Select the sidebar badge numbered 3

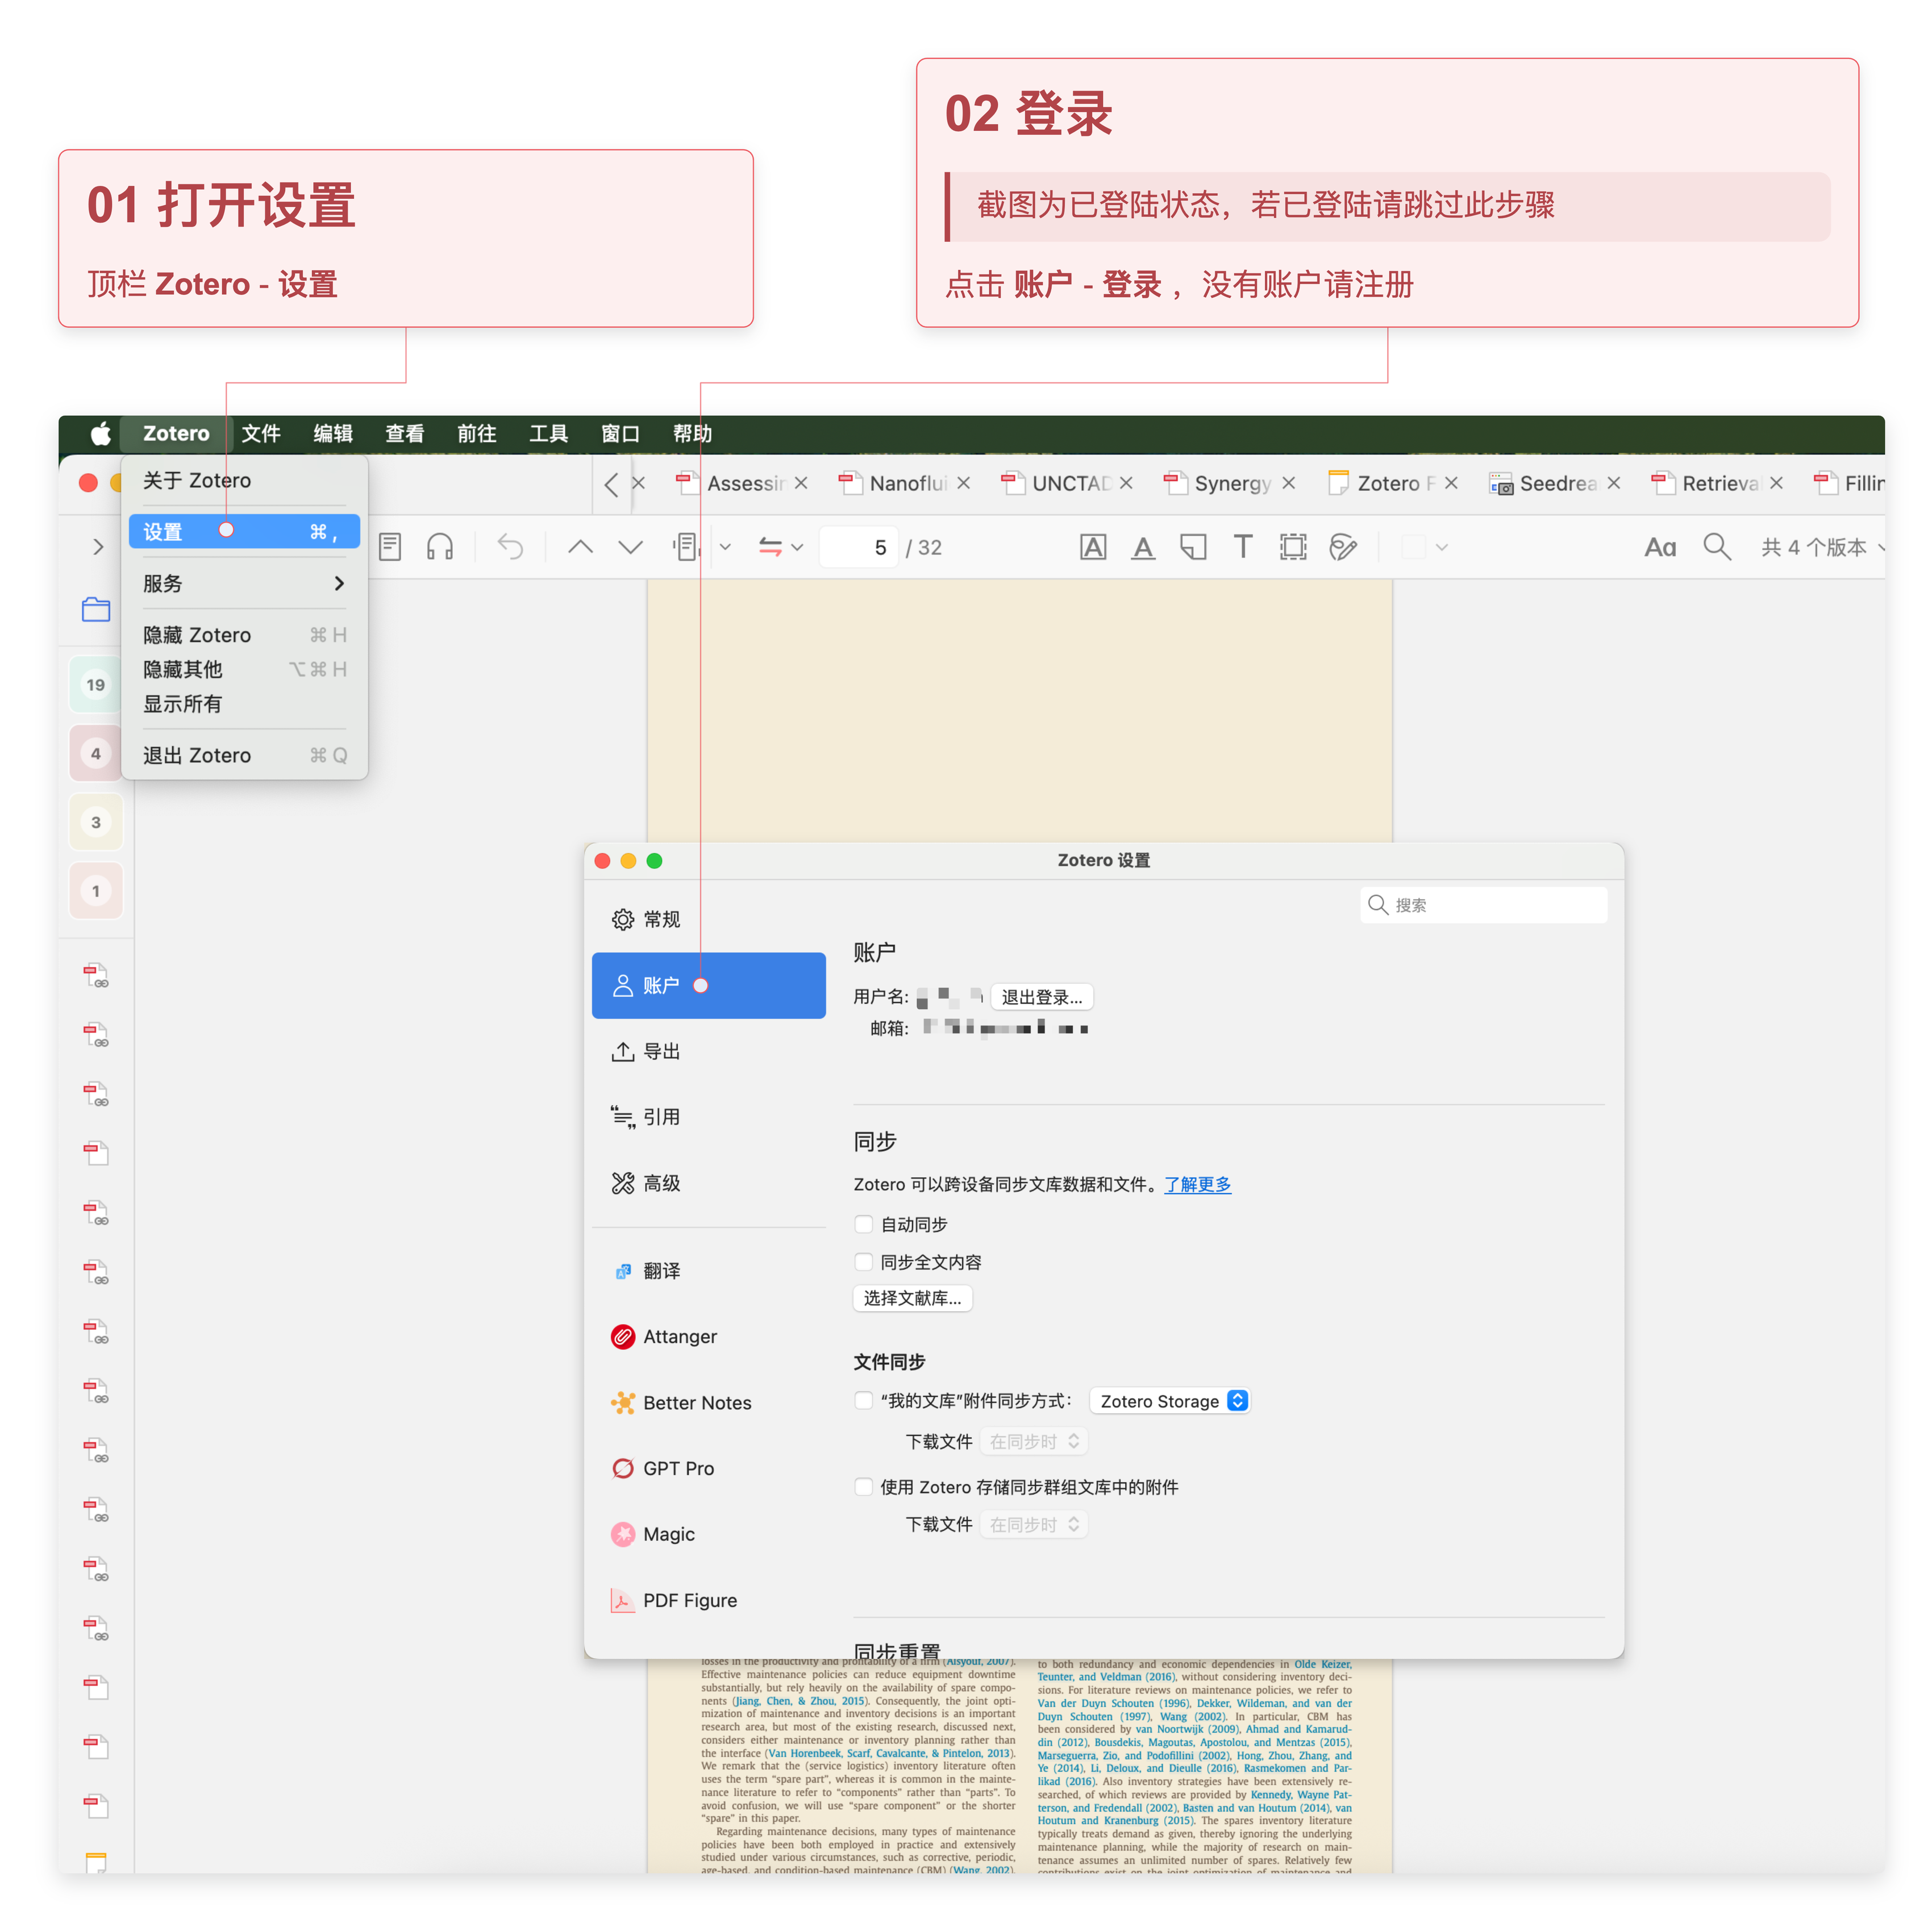click(x=96, y=823)
